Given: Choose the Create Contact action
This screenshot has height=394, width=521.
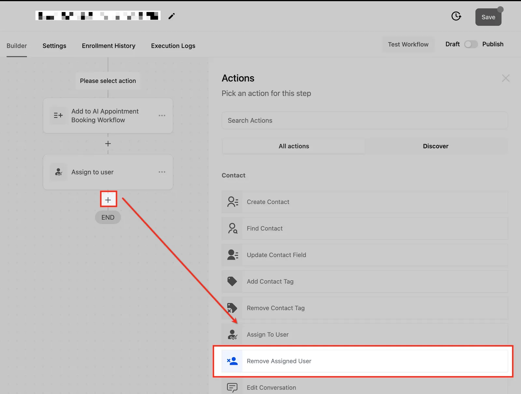Looking at the screenshot, I should 365,202.
